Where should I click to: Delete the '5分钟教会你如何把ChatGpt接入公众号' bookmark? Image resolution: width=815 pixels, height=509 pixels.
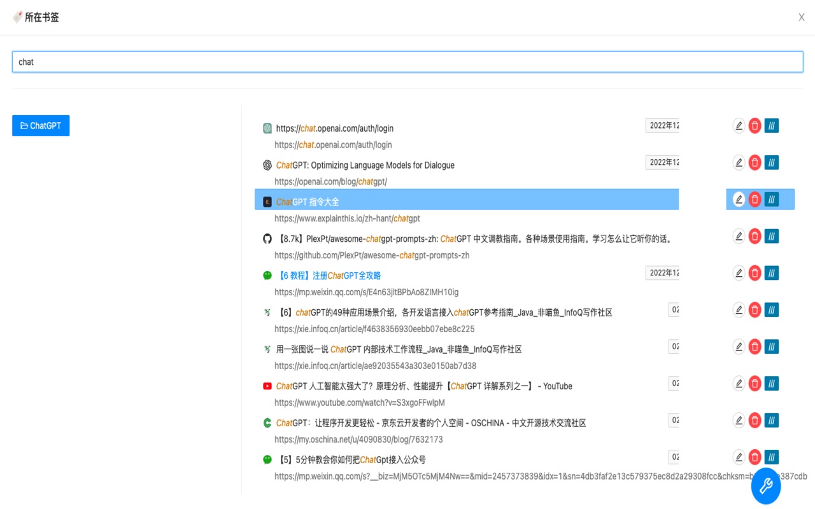(x=755, y=458)
